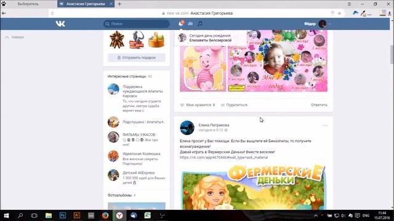The image size is (394, 221).
Task: Click the Фёдор profile avatar in the header
Action: [322, 24]
